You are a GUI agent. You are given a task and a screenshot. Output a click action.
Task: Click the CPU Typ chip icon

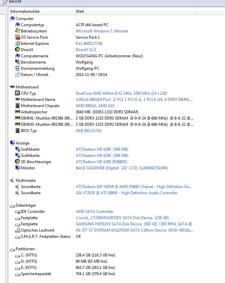(x=17, y=93)
